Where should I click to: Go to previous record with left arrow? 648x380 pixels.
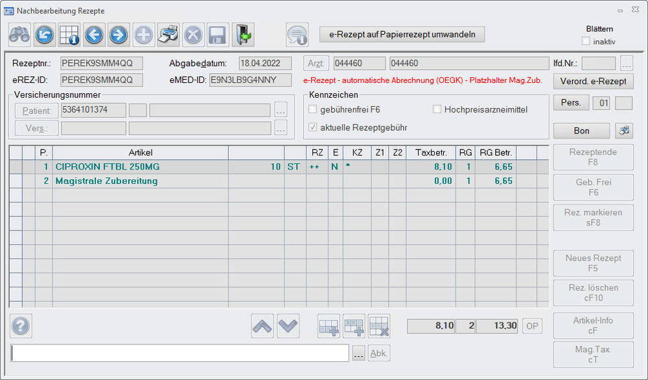pos(94,34)
